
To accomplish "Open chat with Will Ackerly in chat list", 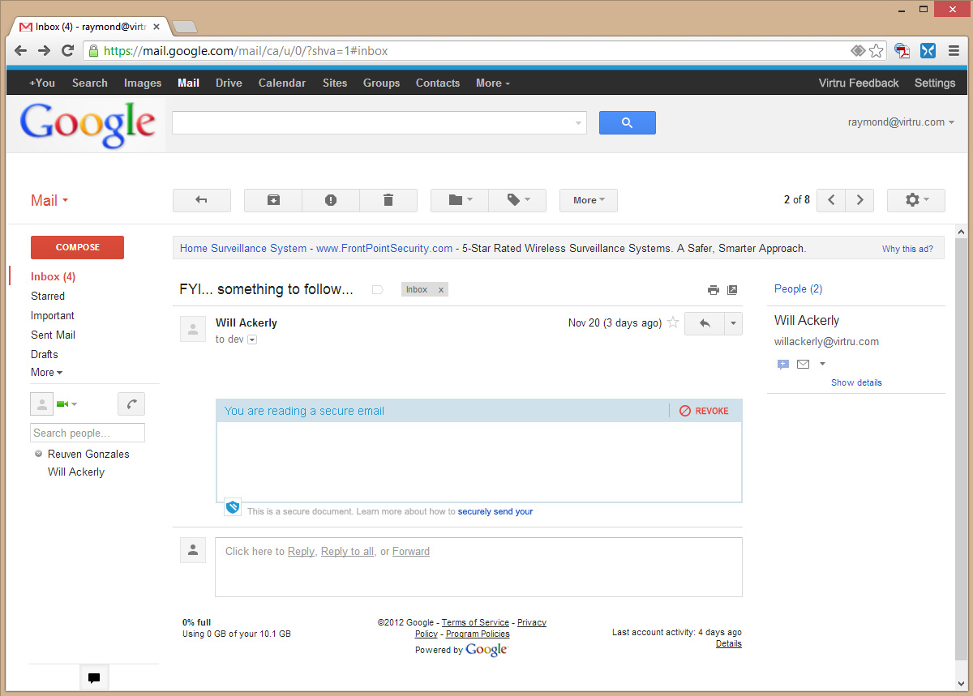I will click(x=76, y=472).
